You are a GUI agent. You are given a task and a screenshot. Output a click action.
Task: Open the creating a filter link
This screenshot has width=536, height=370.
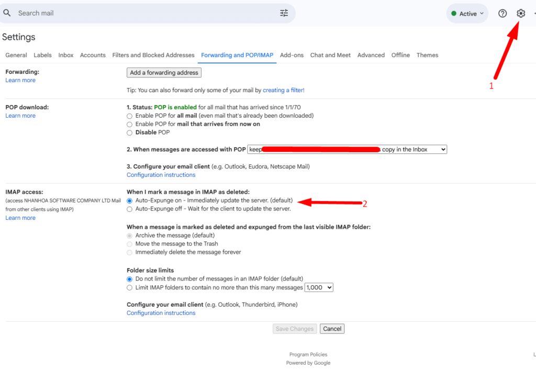(x=283, y=90)
